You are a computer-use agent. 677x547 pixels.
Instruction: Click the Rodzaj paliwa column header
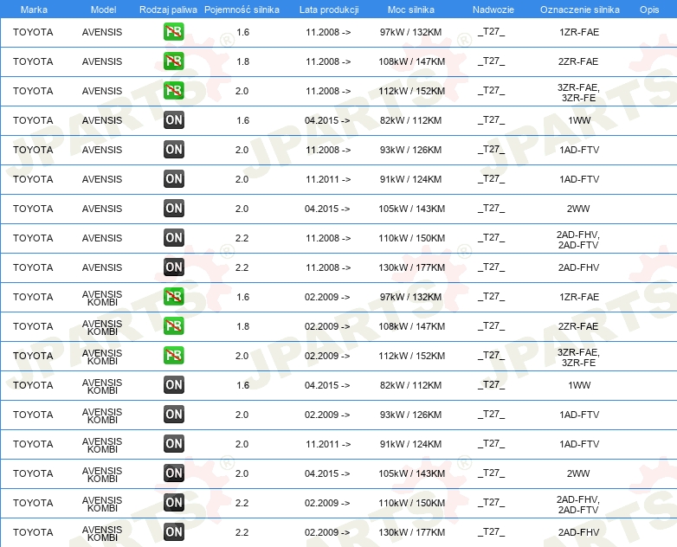click(x=168, y=10)
